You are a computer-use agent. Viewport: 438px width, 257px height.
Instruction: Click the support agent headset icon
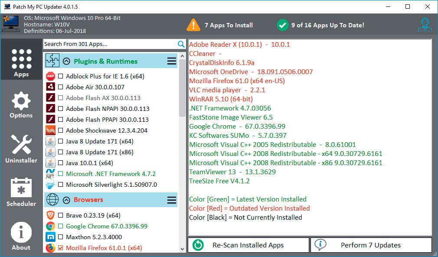point(425,25)
